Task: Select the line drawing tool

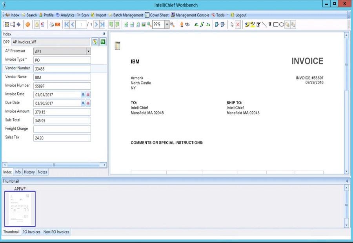Action: [264, 25]
